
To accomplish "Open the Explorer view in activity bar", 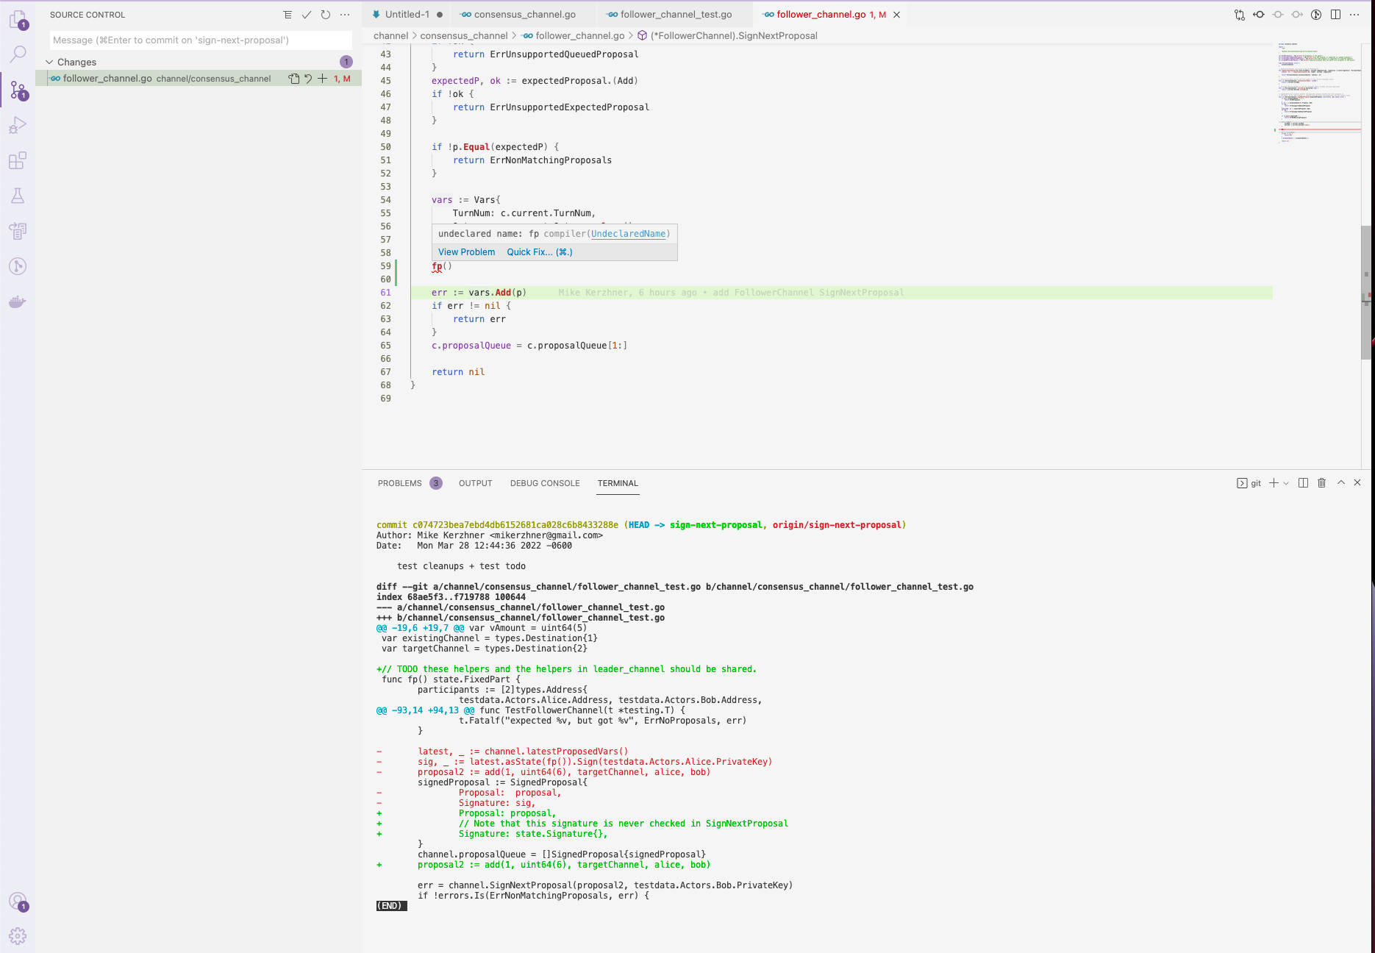I will [18, 19].
